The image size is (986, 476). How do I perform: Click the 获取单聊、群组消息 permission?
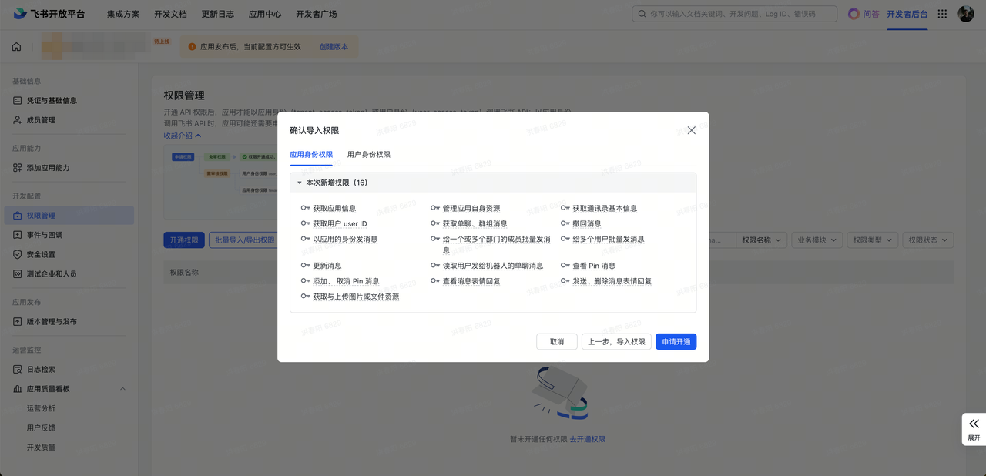click(475, 223)
